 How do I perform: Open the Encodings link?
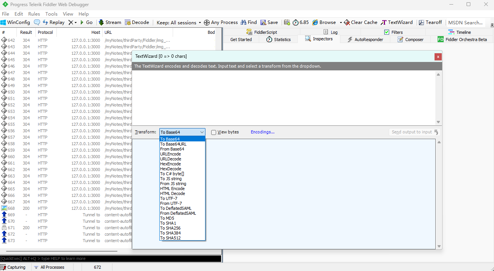click(x=263, y=132)
